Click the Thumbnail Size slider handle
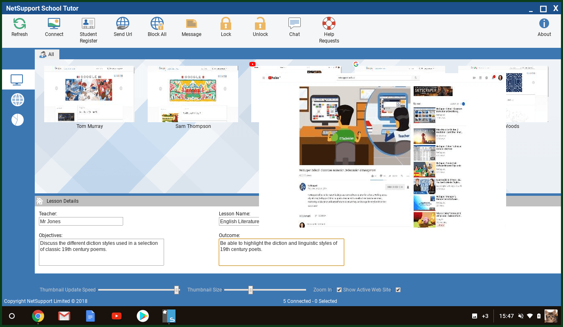This screenshot has height=327, width=563. (250, 290)
